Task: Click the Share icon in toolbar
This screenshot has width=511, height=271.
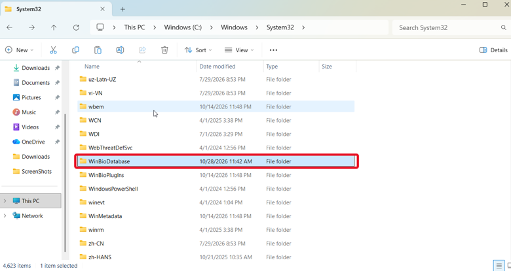Action: coord(142,50)
